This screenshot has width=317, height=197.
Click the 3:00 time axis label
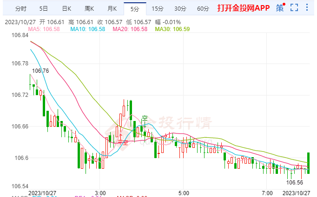(100, 193)
